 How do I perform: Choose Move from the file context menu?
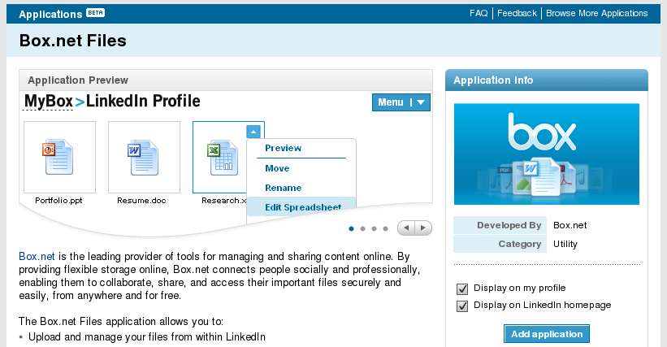(x=277, y=168)
